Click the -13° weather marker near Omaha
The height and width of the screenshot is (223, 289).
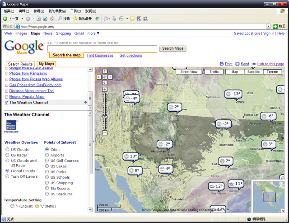tap(233, 94)
